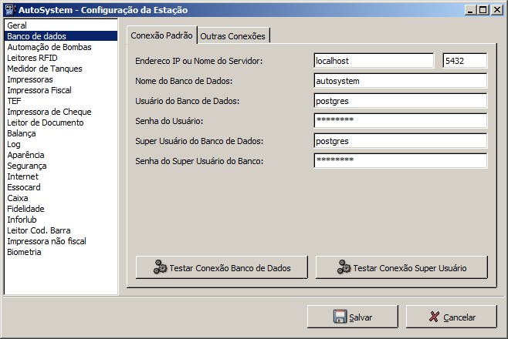Select Biometria in the list
The image size is (508, 339).
tap(61, 252)
